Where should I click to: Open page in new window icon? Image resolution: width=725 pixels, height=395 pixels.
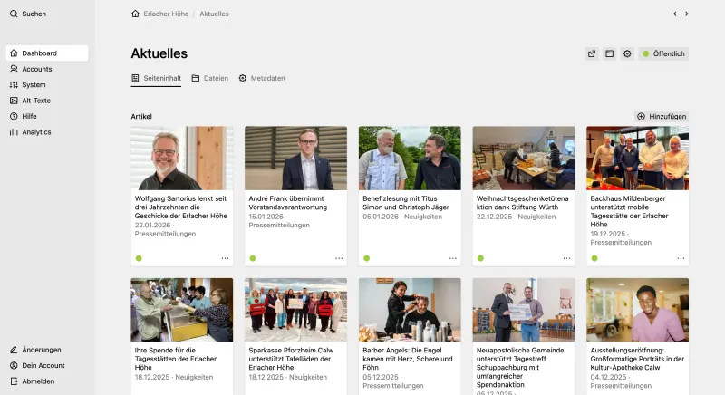coord(592,53)
